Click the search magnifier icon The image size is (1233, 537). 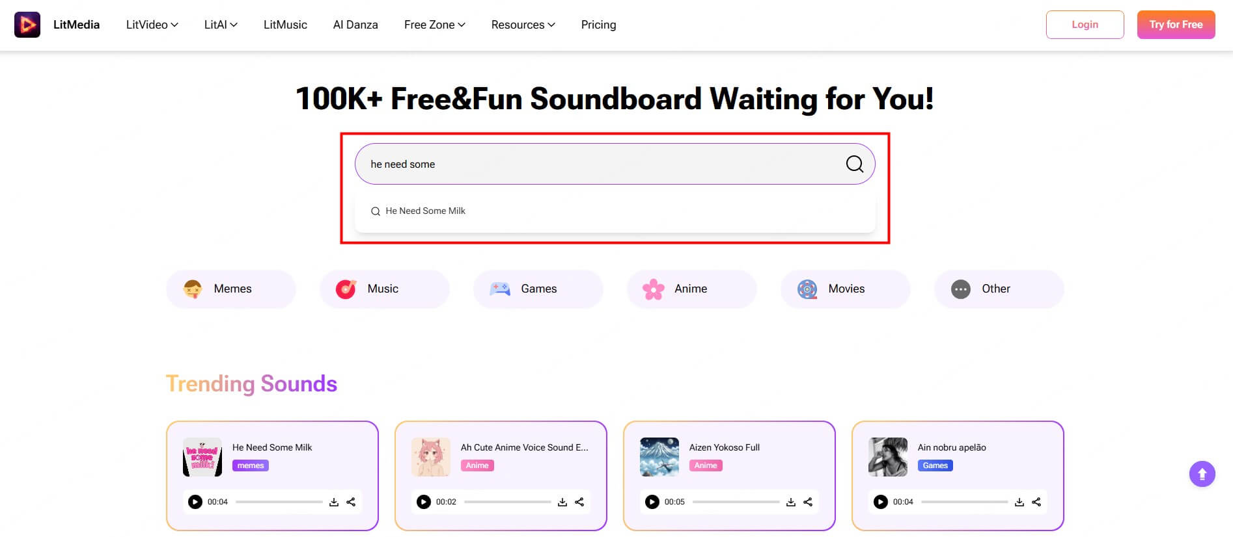[854, 164]
